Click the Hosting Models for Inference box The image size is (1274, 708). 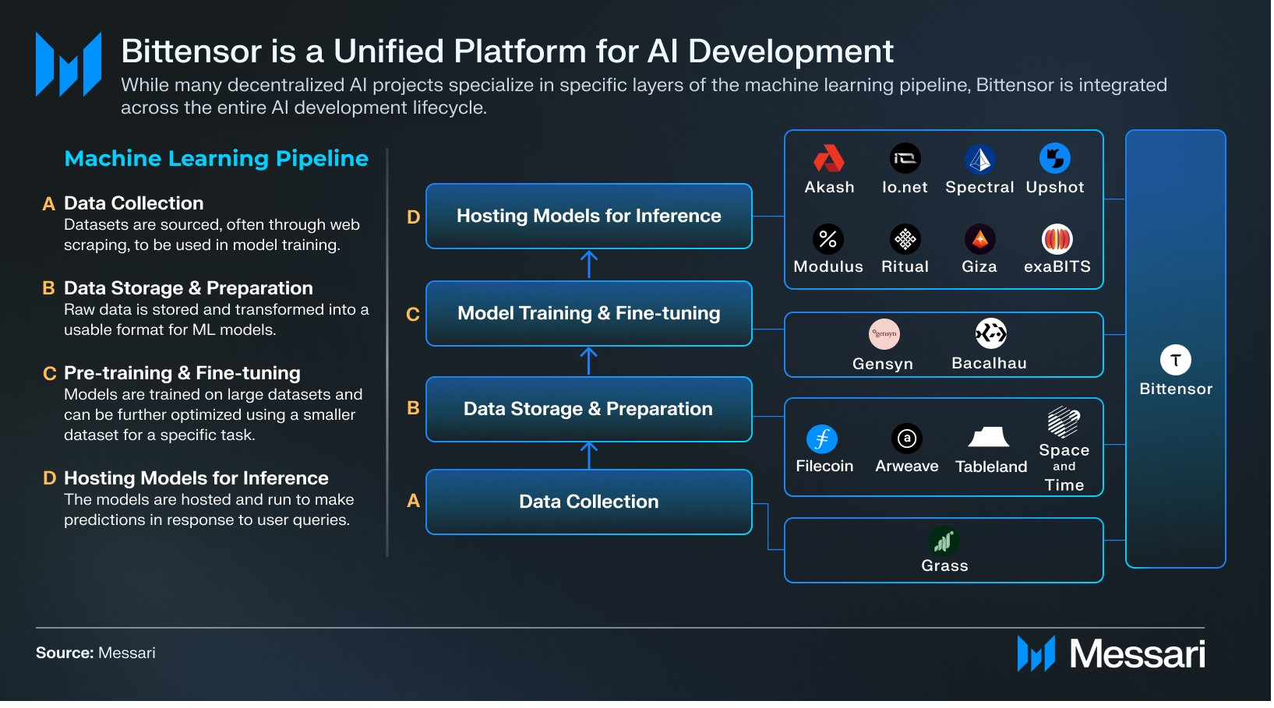pyautogui.click(x=590, y=217)
